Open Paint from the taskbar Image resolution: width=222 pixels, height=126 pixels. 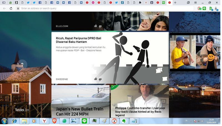pos(104,121)
